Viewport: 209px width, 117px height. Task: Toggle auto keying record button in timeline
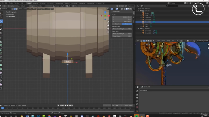click(58, 105)
